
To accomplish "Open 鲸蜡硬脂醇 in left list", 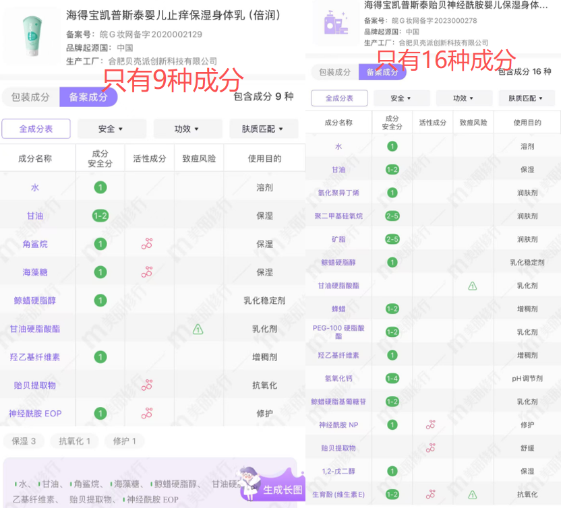I will click(x=35, y=300).
